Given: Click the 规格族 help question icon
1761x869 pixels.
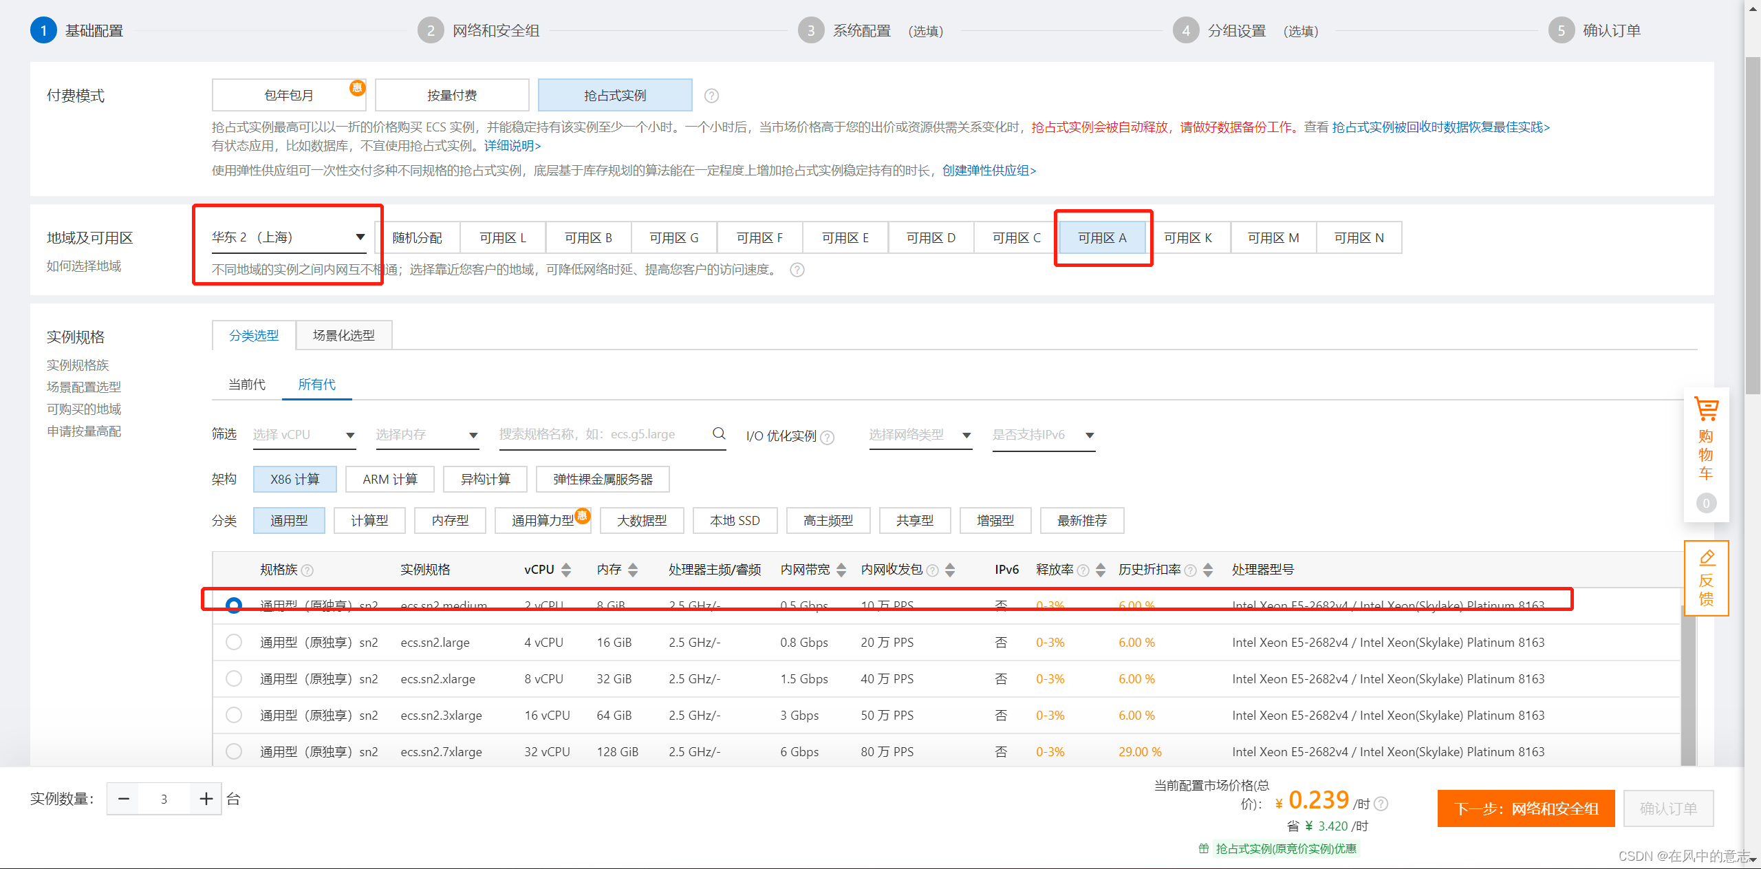Looking at the screenshot, I should [x=307, y=570].
